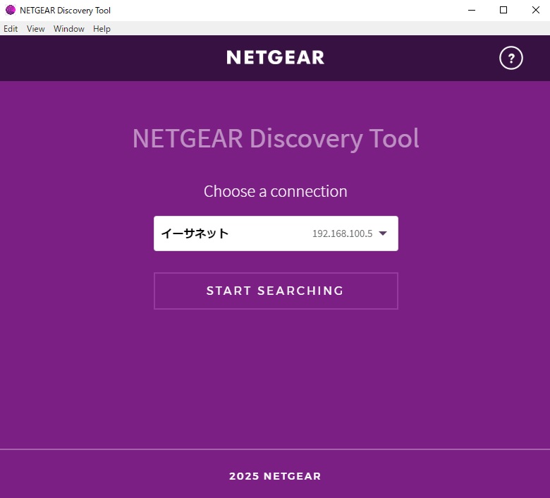This screenshot has width=550, height=498.
Task: Click the window title text in the title bar
Action: click(65, 10)
